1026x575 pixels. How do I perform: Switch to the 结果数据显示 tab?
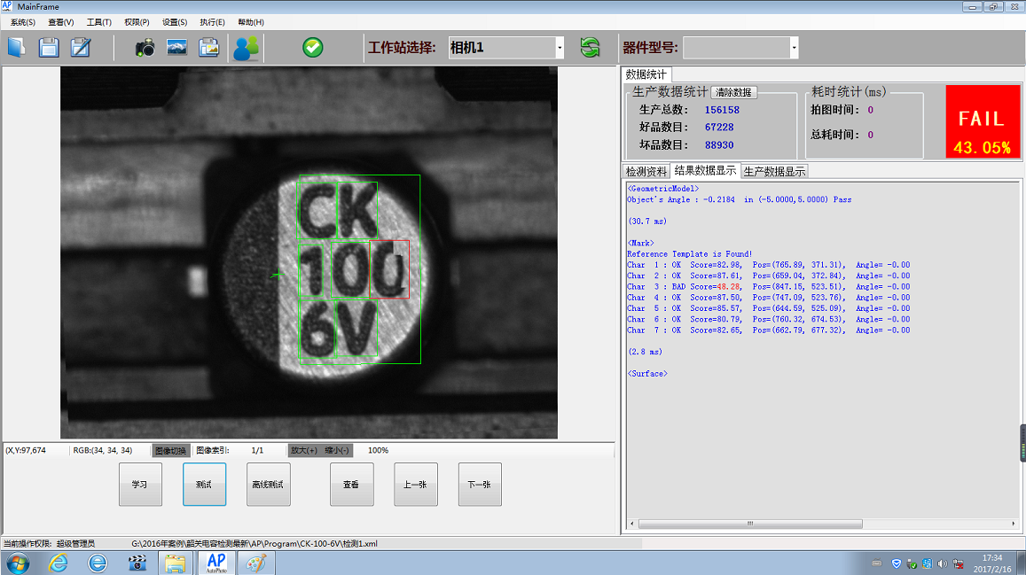(705, 170)
